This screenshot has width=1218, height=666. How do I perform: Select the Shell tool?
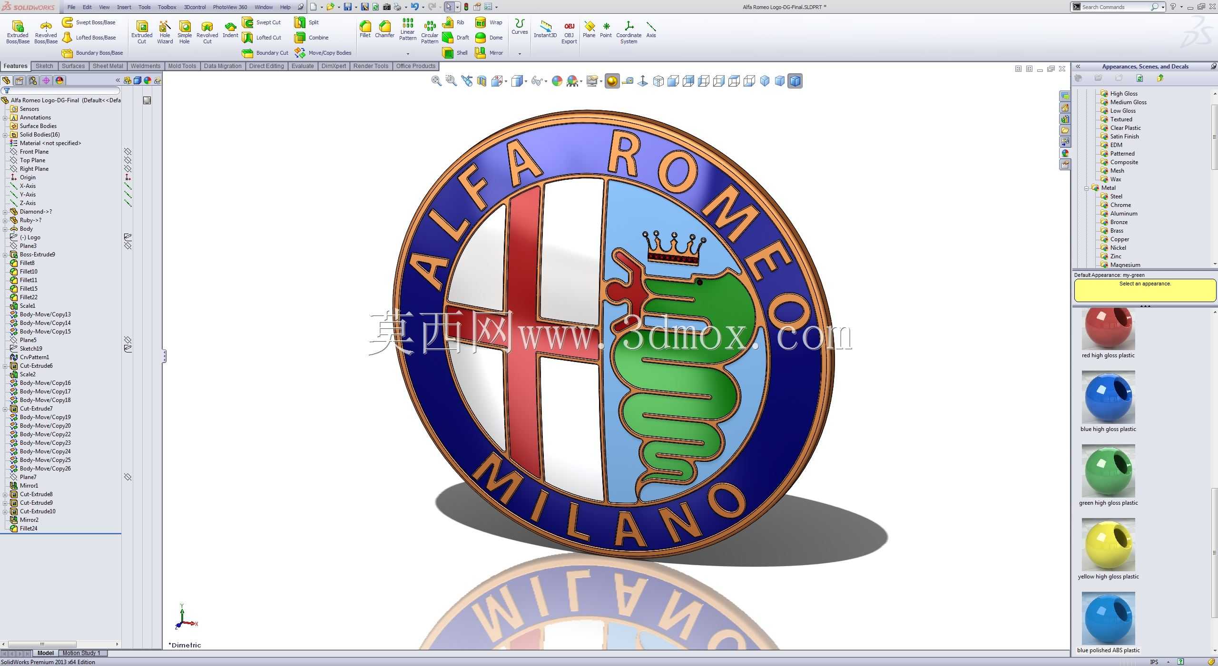[x=455, y=53]
